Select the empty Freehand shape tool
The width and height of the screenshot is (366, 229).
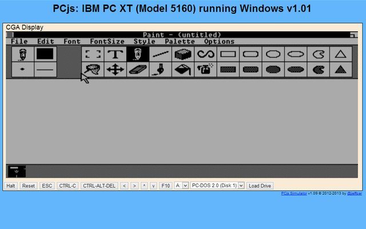[319, 54]
